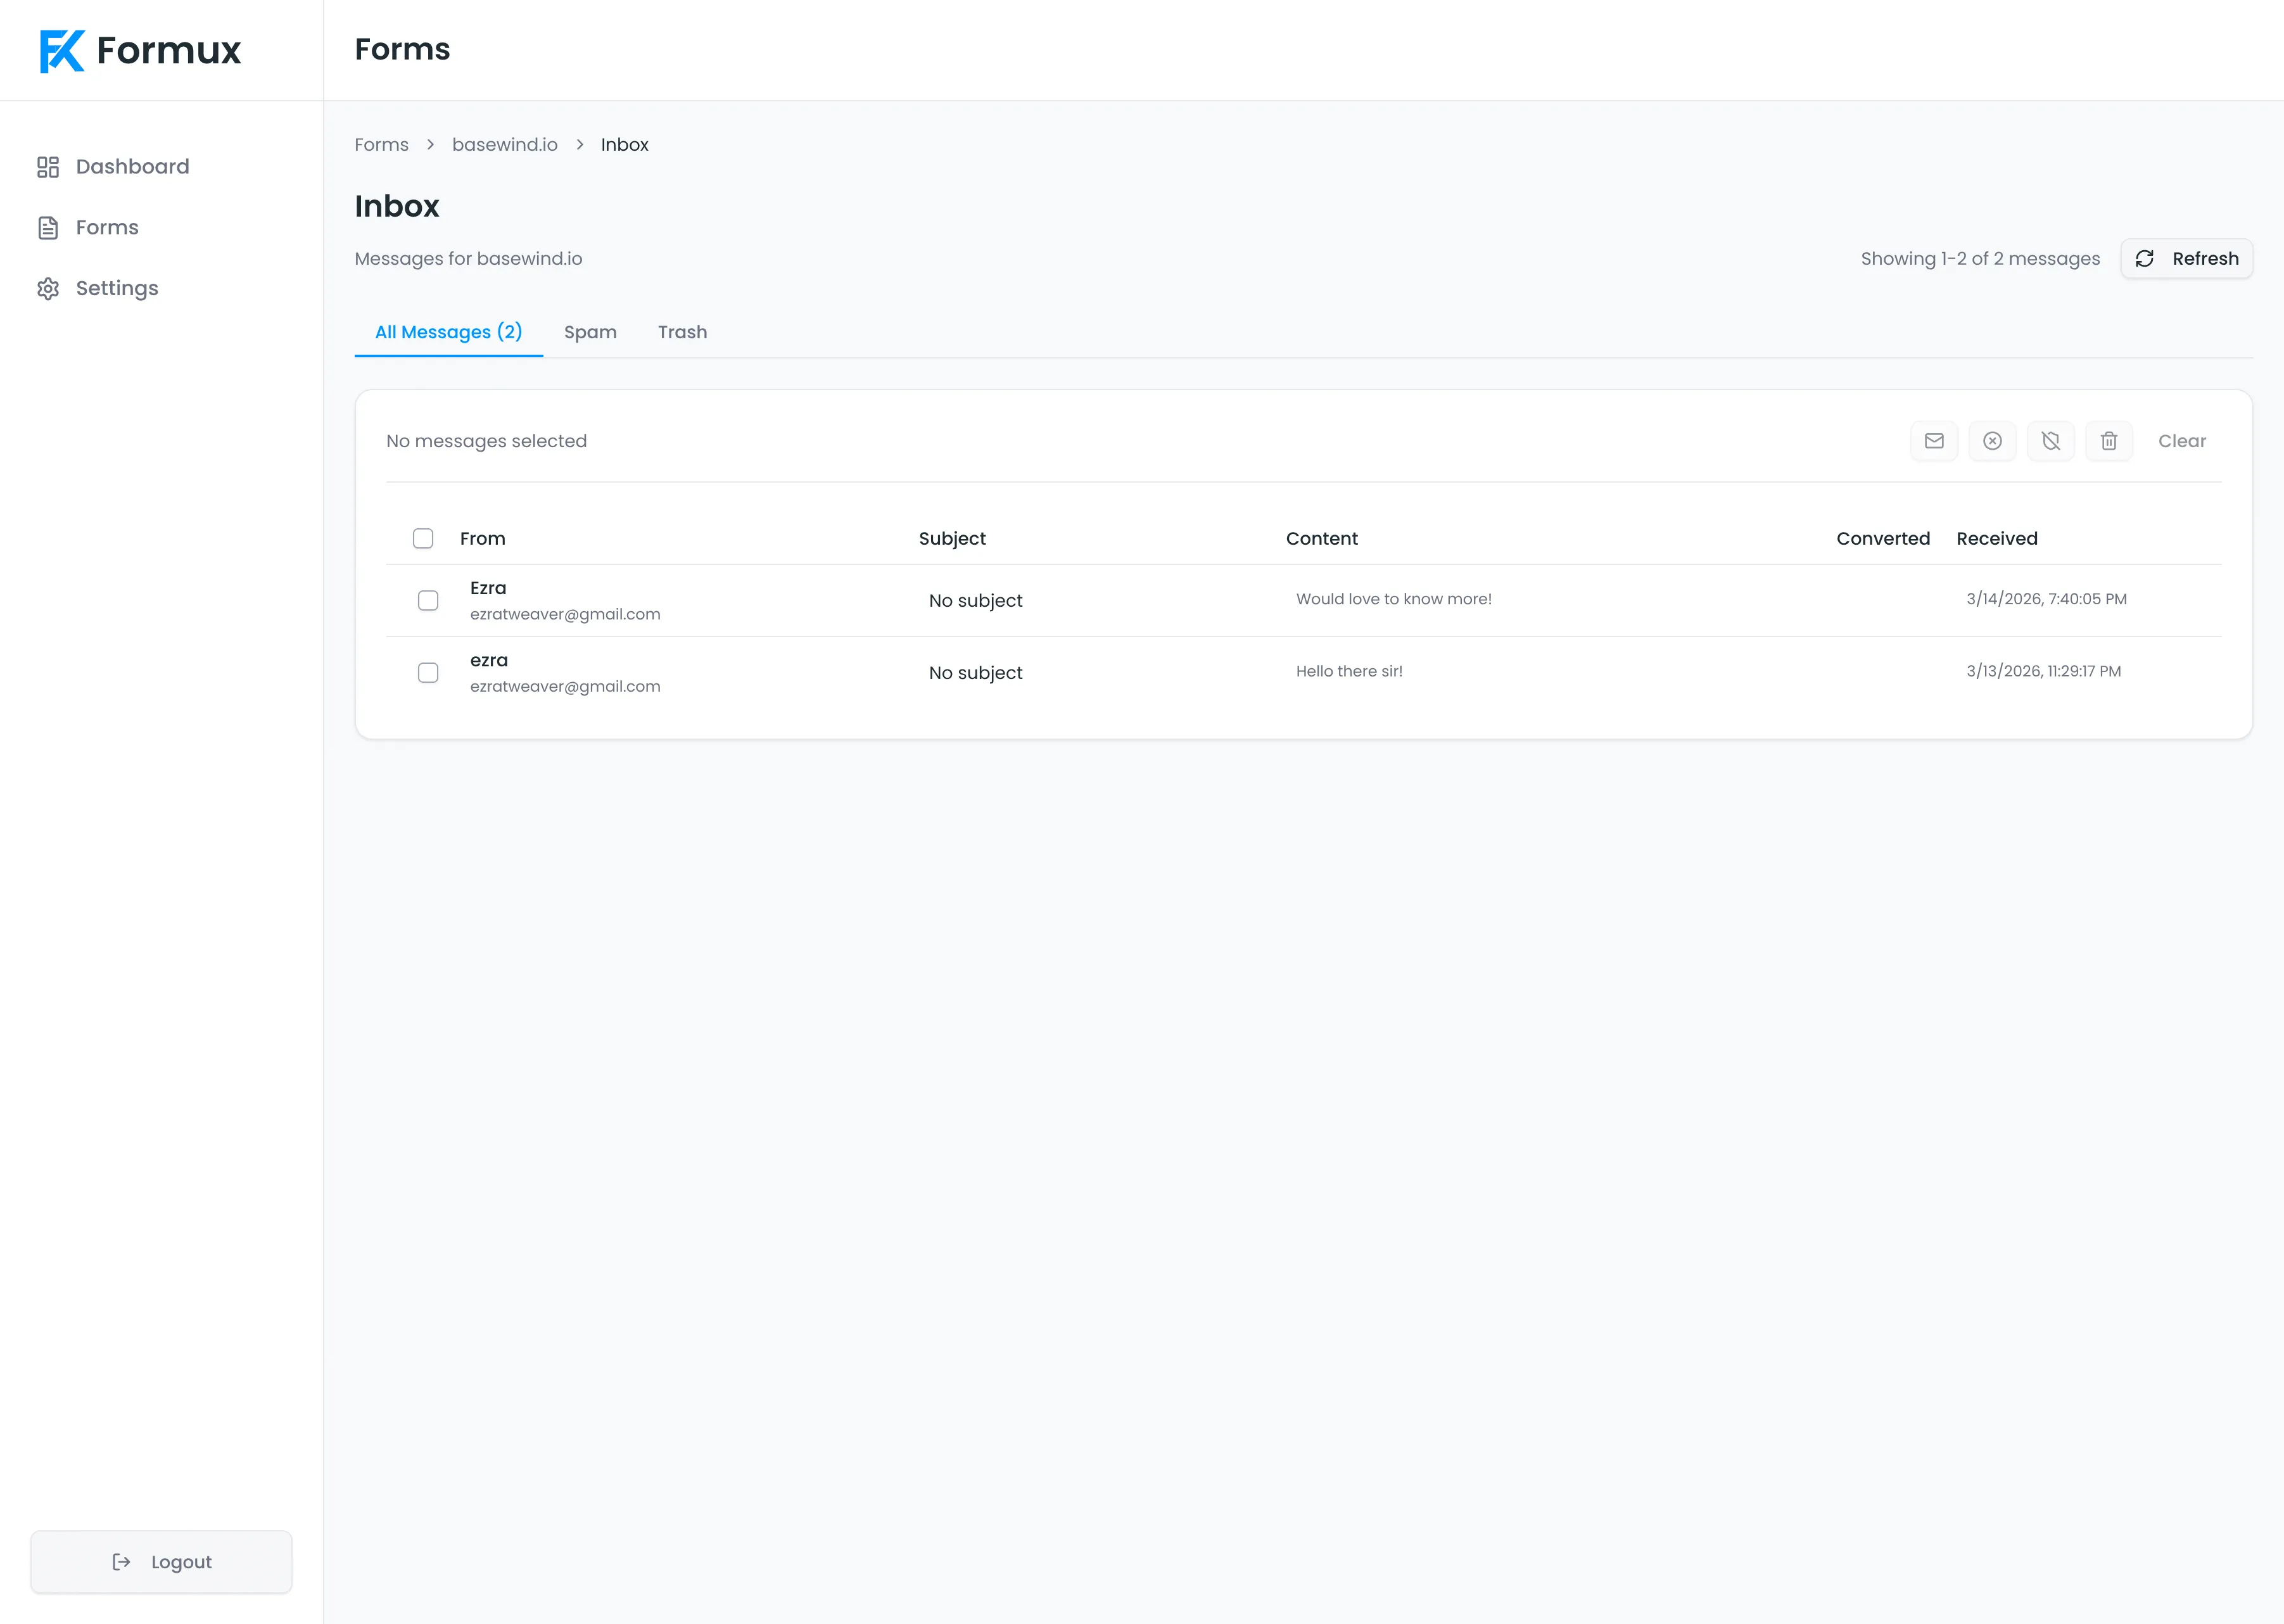Click the From column header

(482, 539)
